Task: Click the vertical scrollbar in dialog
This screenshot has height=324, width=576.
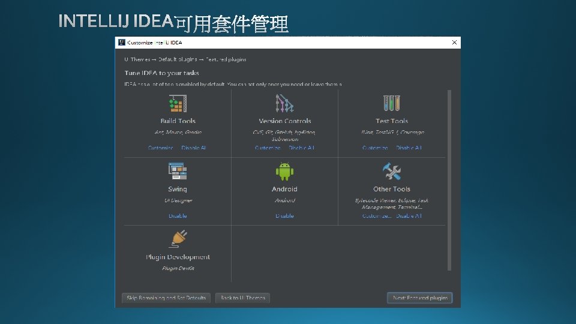Action: coord(449,180)
